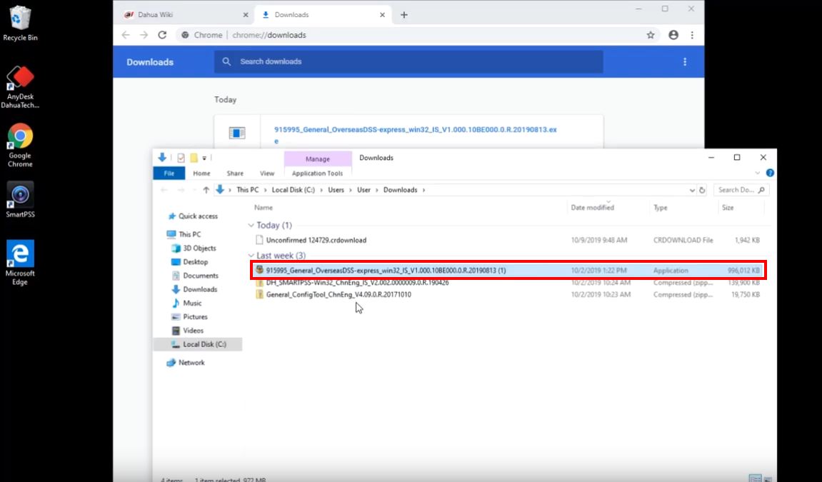Refresh the Downloads folder view
Viewport: 822px width, 482px height.
[702, 190]
